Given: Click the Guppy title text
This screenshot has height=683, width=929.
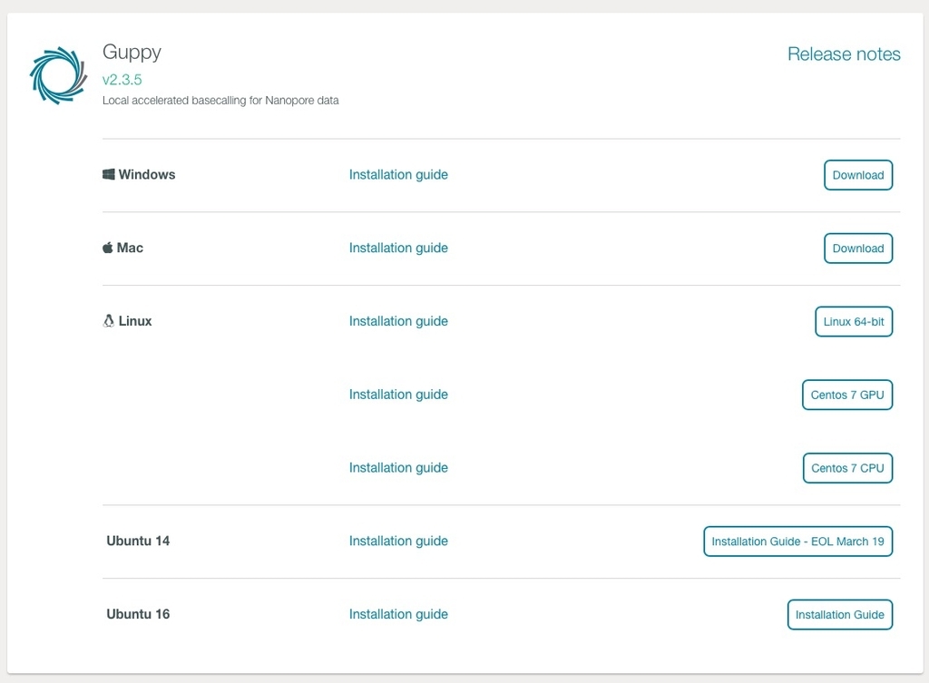Looking at the screenshot, I should click(x=132, y=53).
